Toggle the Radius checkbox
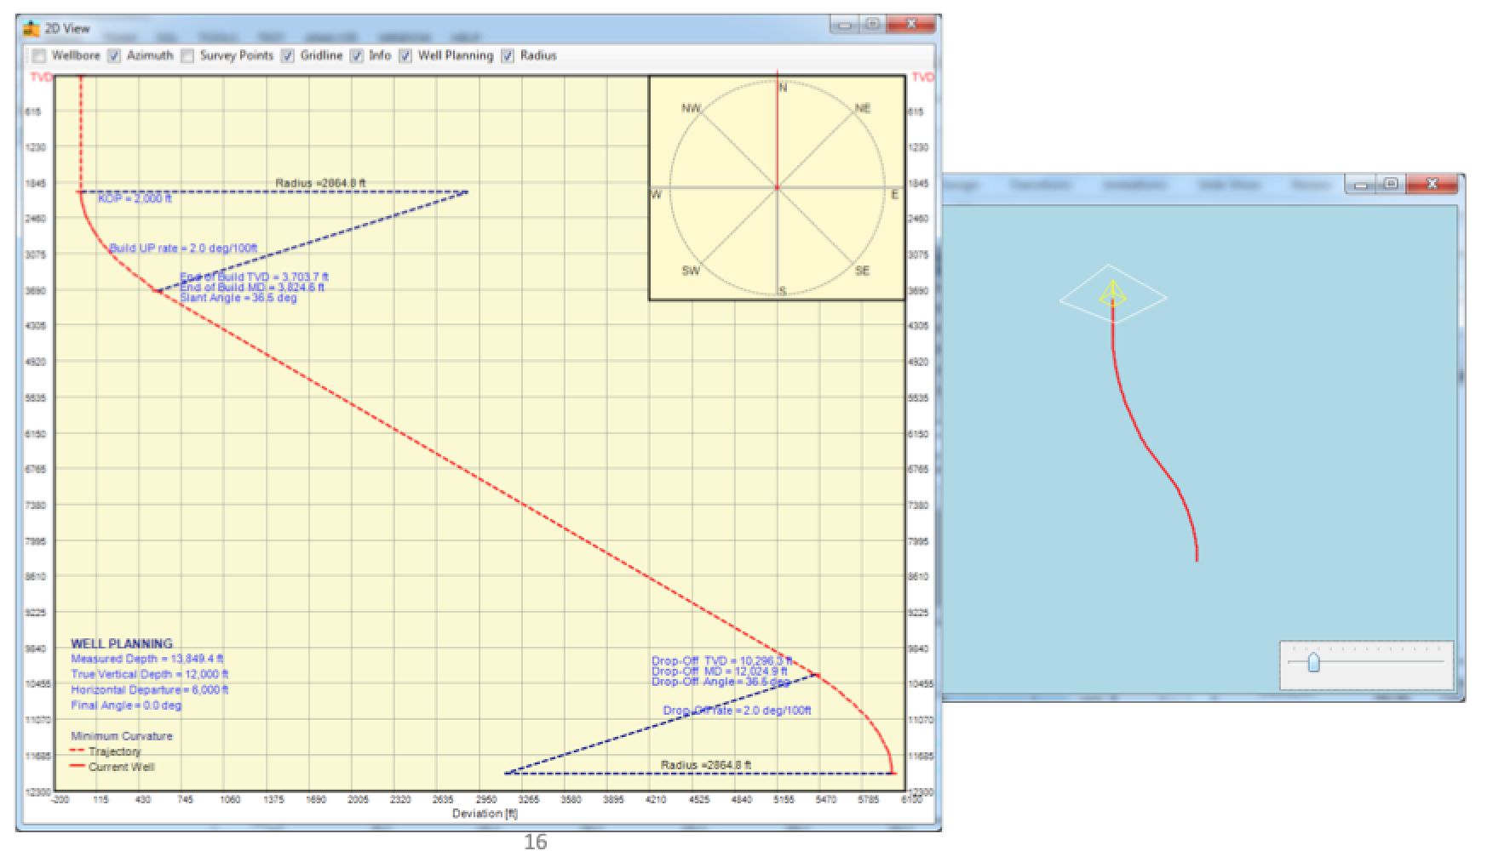Screen dimensions: 1487x868 click(x=508, y=55)
